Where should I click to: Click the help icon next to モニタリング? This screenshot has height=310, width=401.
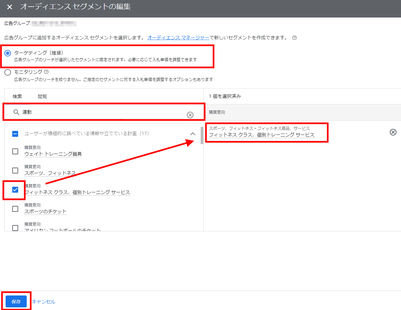[46, 72]
